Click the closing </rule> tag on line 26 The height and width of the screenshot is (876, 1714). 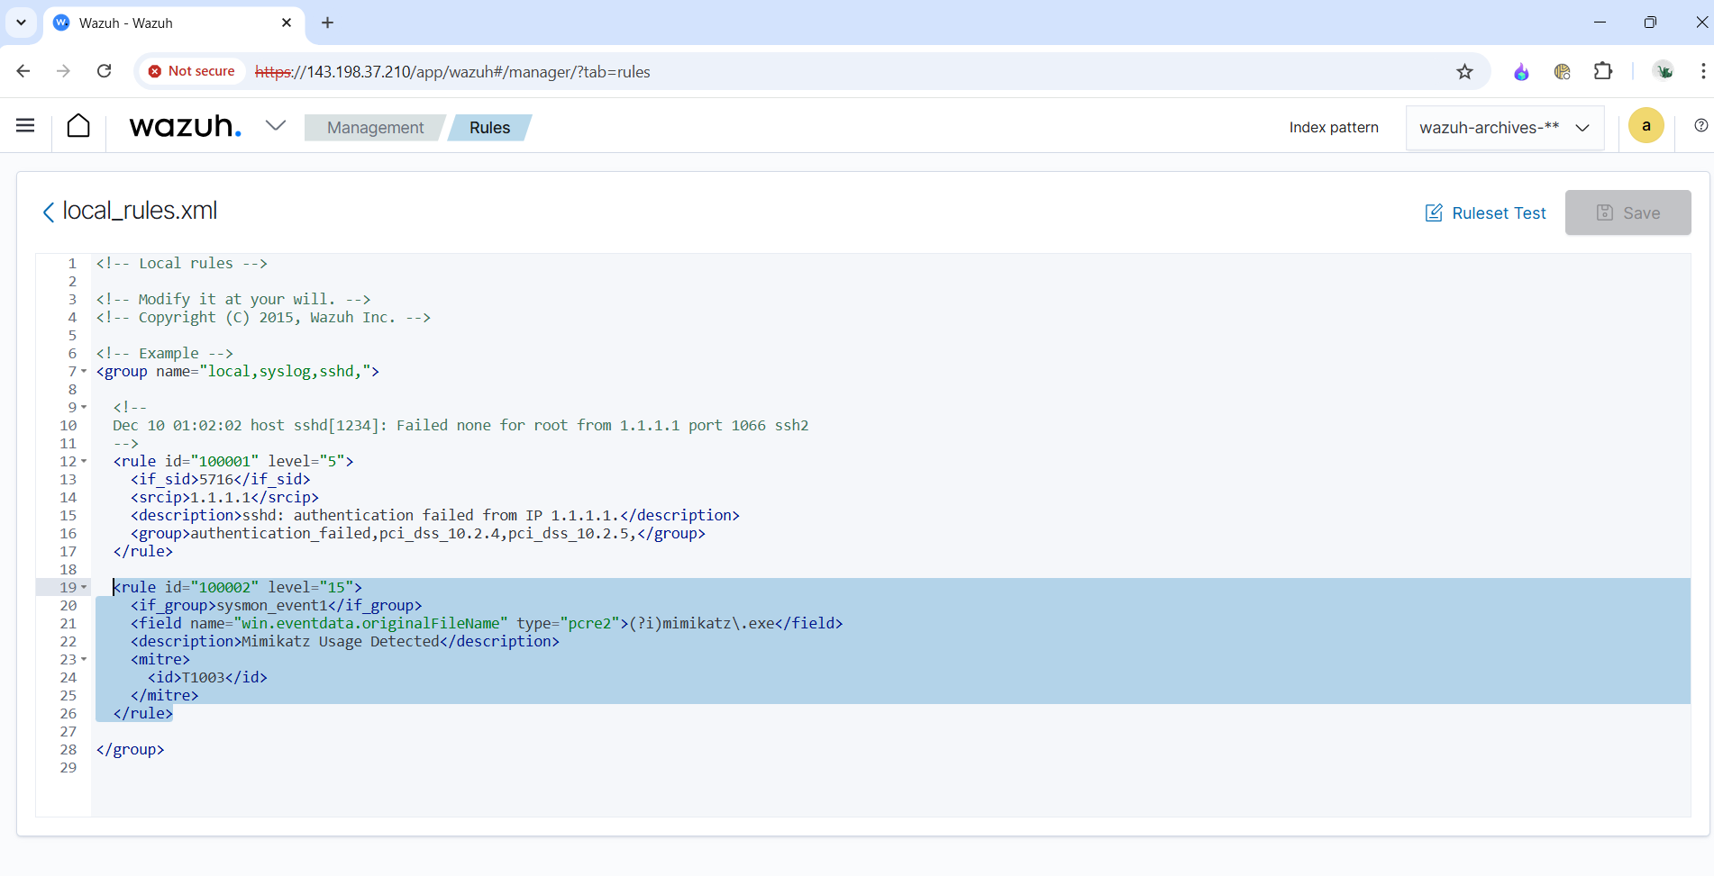coord(143,714)
